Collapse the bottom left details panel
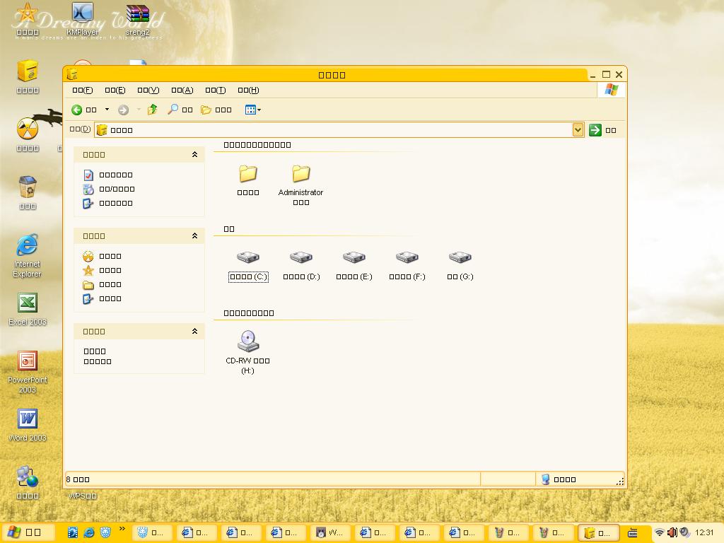This screenshot has height=543, width=724. click(x=194, y=331)
